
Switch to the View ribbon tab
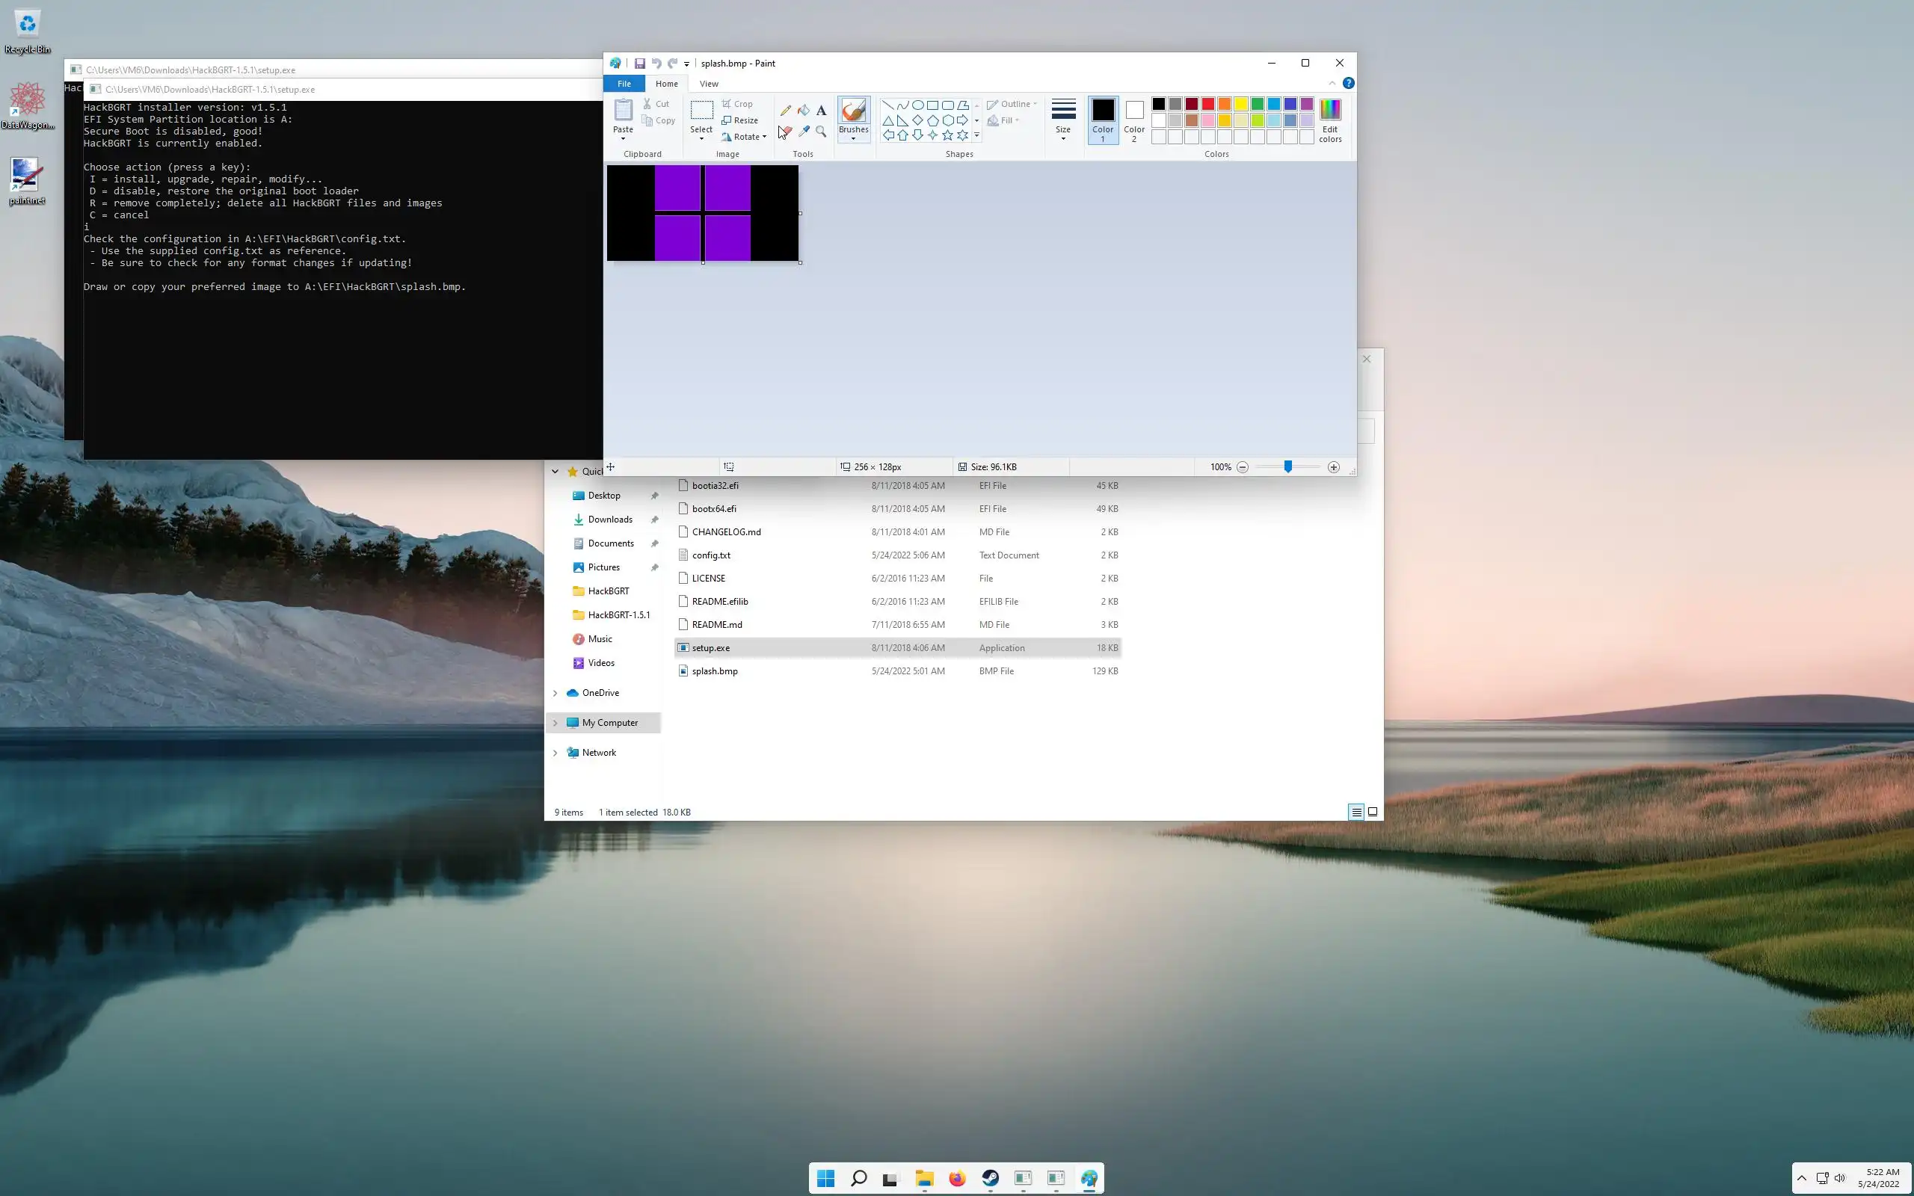pyautogui.click(x=709, y=84)
